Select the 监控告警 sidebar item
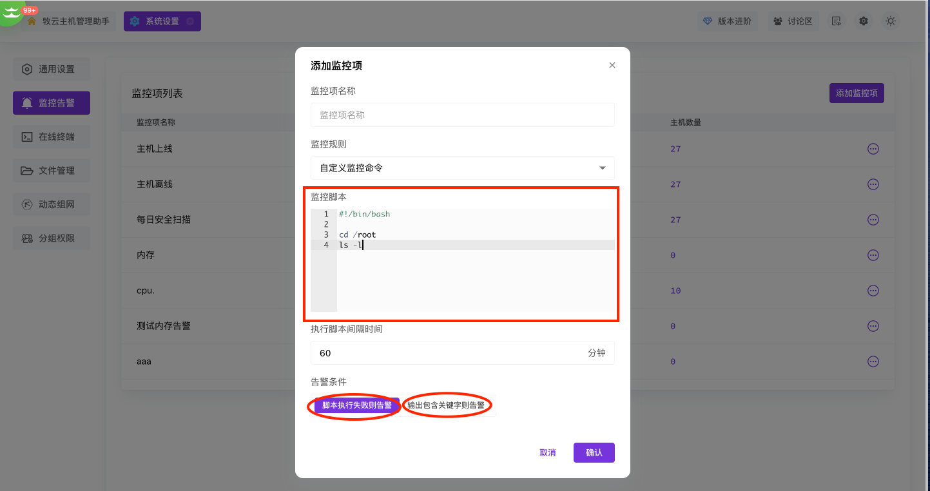 coord(51,102)
